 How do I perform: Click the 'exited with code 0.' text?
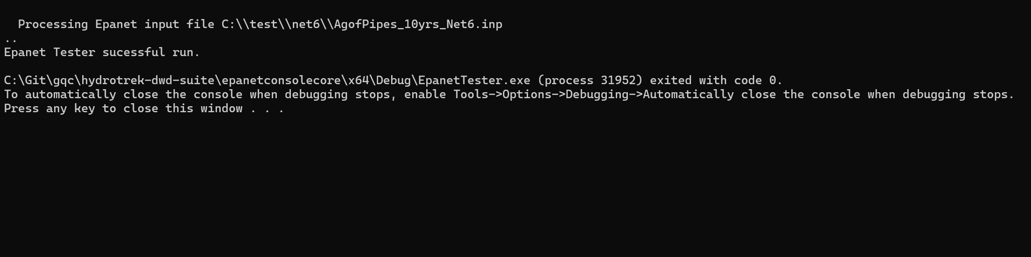coord(716,81)
